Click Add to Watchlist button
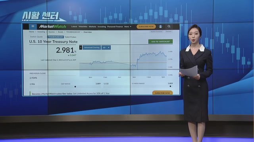Viewport: 254px width, 142px height. pyautogui.click(x=160, y=41)
